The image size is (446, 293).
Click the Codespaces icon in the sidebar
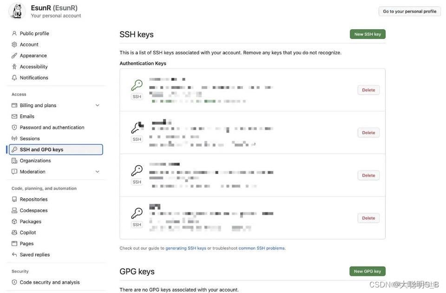14,210
